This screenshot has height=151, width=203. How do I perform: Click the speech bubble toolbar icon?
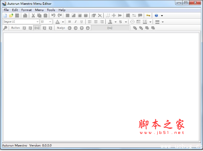pos(140,16)
